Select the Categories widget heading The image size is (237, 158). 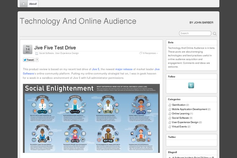pyautogui.click(x=174, y=99)
